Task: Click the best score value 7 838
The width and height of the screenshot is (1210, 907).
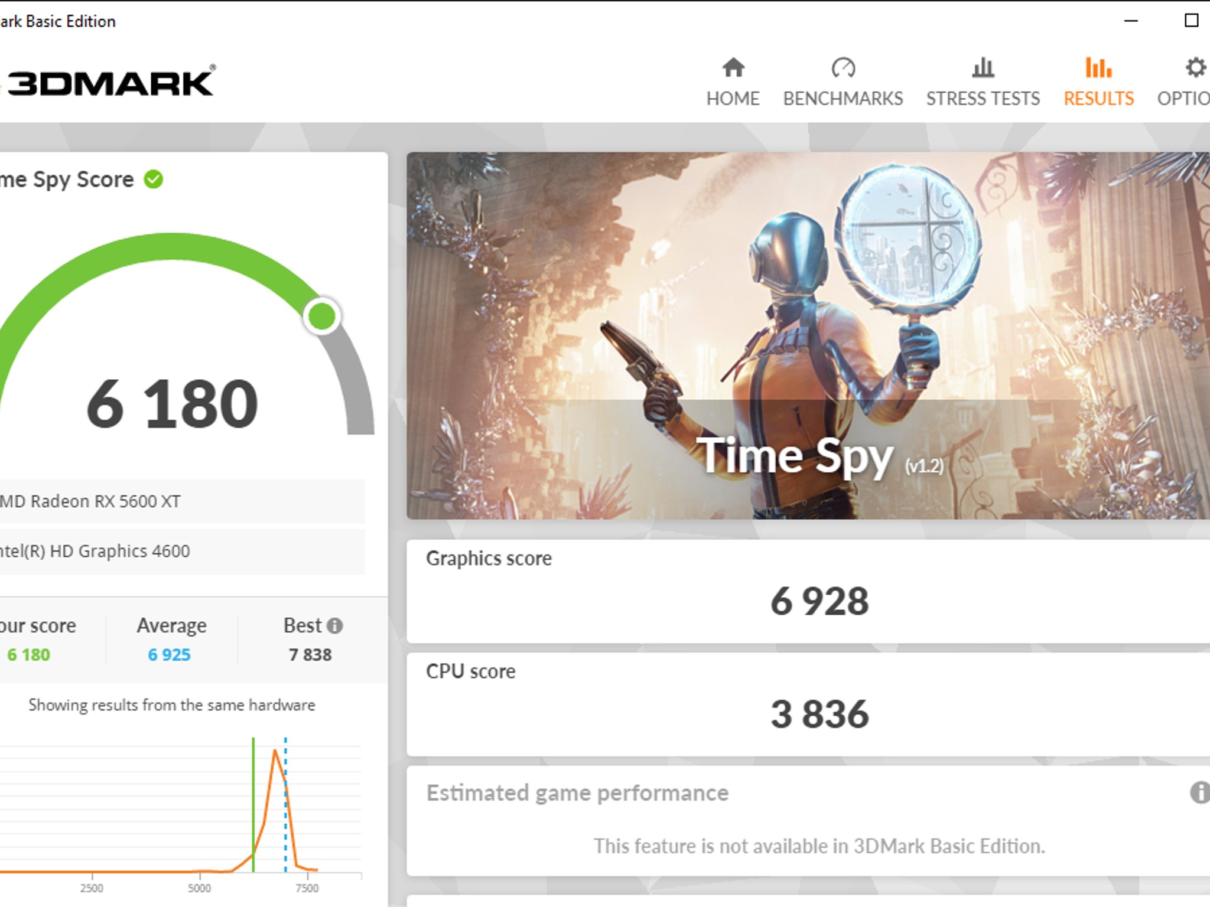Action: tap(310, 655)
